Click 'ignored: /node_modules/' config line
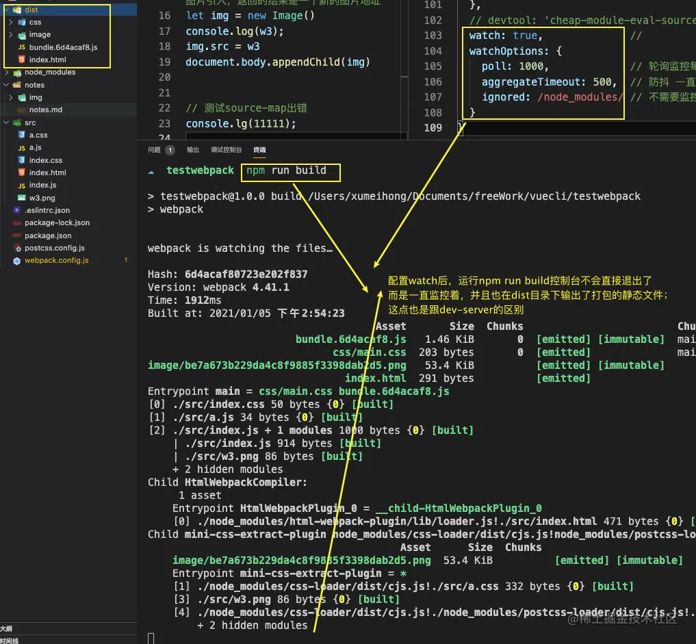The height and width of the screenshot is (644, 696). click(553, 96)
